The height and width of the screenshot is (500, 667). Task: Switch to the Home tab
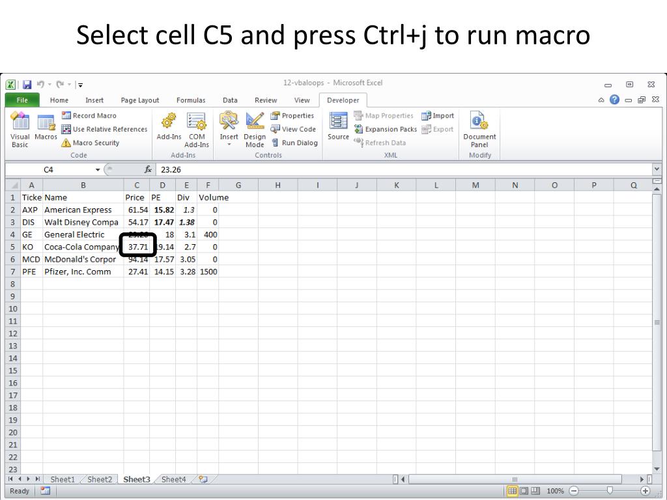[x=59, y=100]
